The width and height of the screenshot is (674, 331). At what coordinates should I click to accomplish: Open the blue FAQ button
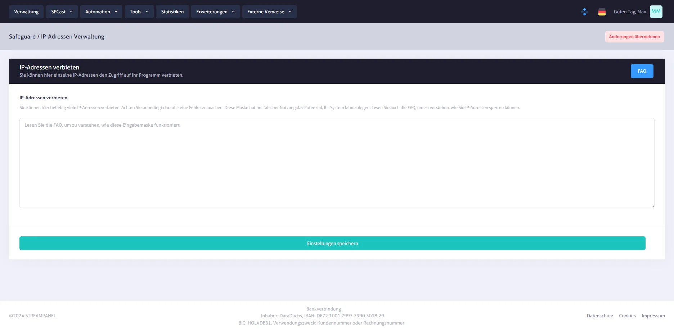[642, 71]
